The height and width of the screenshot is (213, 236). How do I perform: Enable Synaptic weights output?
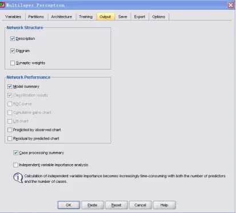[x=13, y=63]
